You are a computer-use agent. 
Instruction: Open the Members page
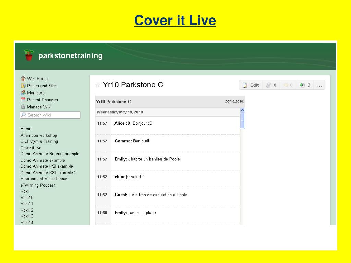[36, 93]
